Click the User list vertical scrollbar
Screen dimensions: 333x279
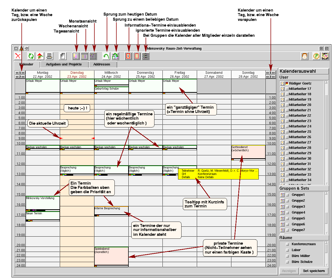tap(326, 133)
